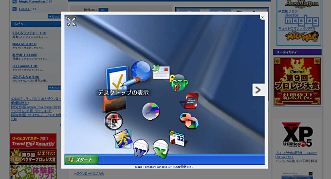Click the blue globe icon in the image

[141, 71]
